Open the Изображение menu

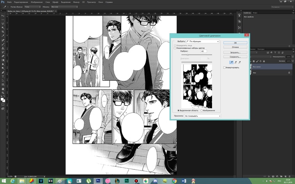pos(37,2)
